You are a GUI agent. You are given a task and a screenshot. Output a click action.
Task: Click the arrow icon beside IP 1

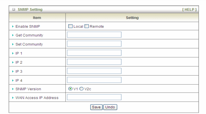13,53
